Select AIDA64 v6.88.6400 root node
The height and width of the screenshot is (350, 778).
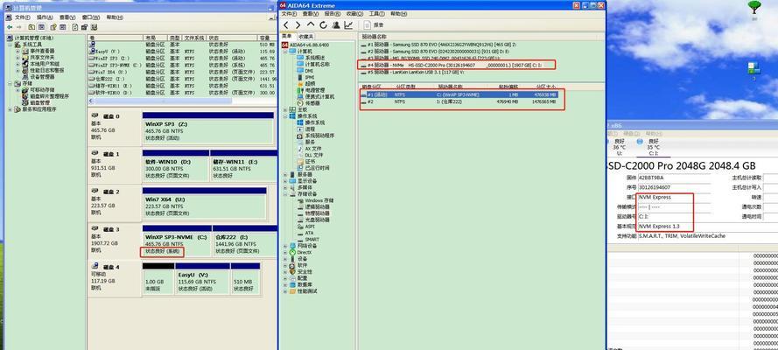[x=308, y=45]
